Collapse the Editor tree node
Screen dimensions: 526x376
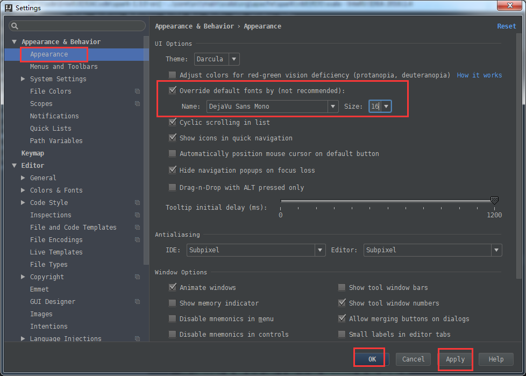pos(14,166)
